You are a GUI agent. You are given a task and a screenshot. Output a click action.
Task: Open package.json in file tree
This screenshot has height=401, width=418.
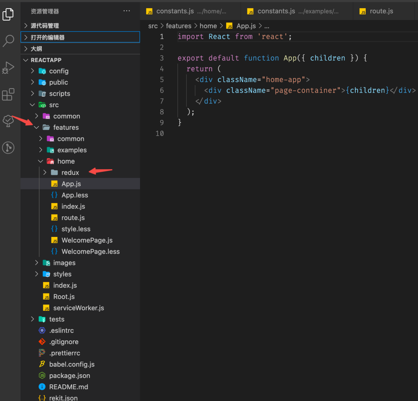(x=70, y=375)
